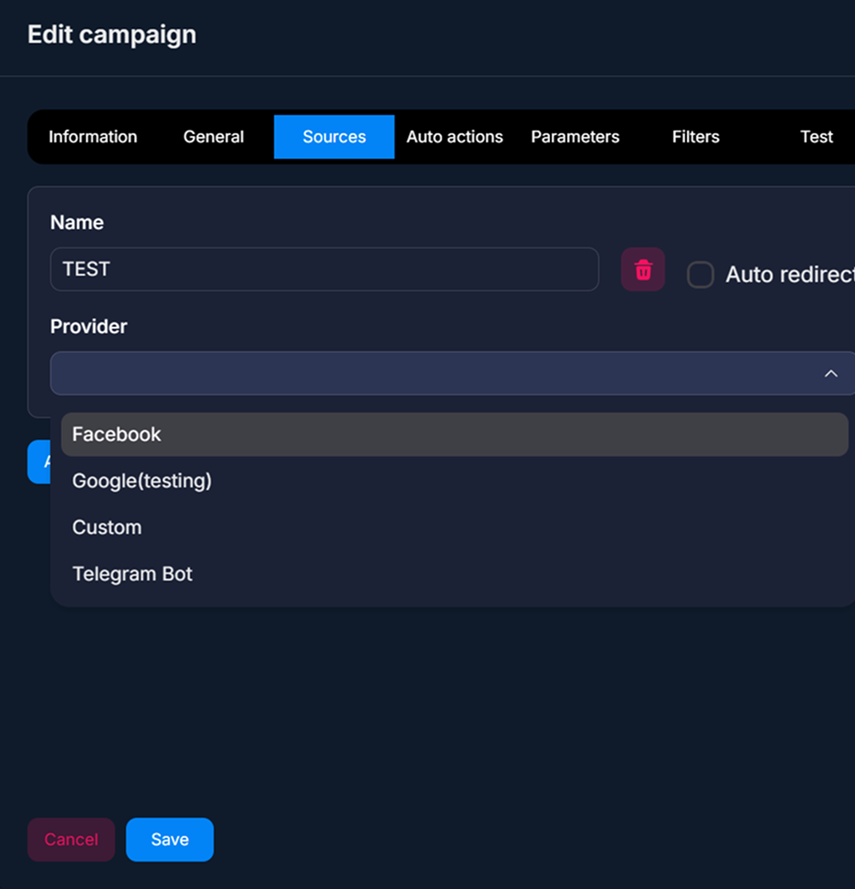
Task: Click the Edit campaign heading
Action: tap(111, 36)
